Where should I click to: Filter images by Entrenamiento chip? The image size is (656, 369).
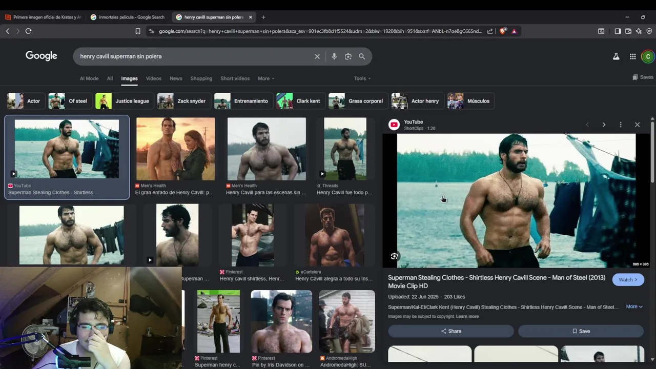click(x=243, y=101)
